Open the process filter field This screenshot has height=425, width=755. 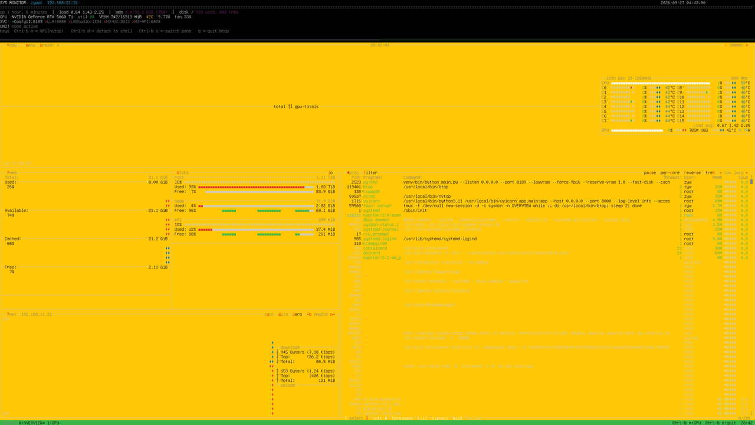tap(370, 173)
